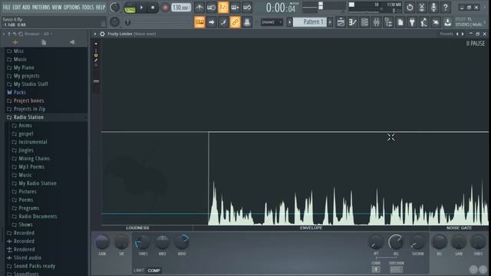Click the note/brush tool icon
Viewport: 491px width, 276px height.
pos(223,22)
